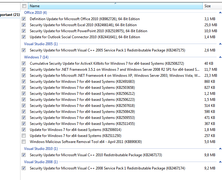
Task: Uncheck Security Update for PowerPoint 2010 KB2519975
Action: coord(23,31)
